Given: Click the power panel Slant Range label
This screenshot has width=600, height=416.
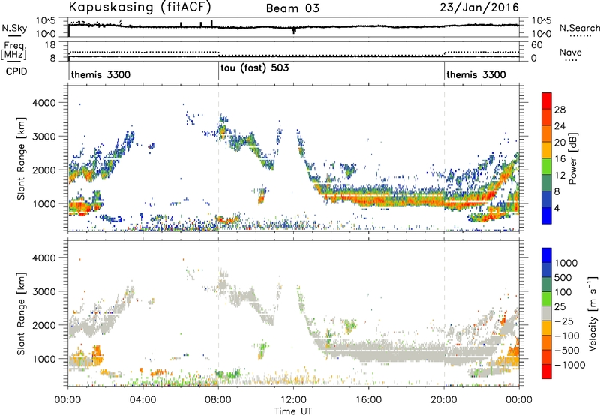Looking at the screenshot, I should click(21, 158).
